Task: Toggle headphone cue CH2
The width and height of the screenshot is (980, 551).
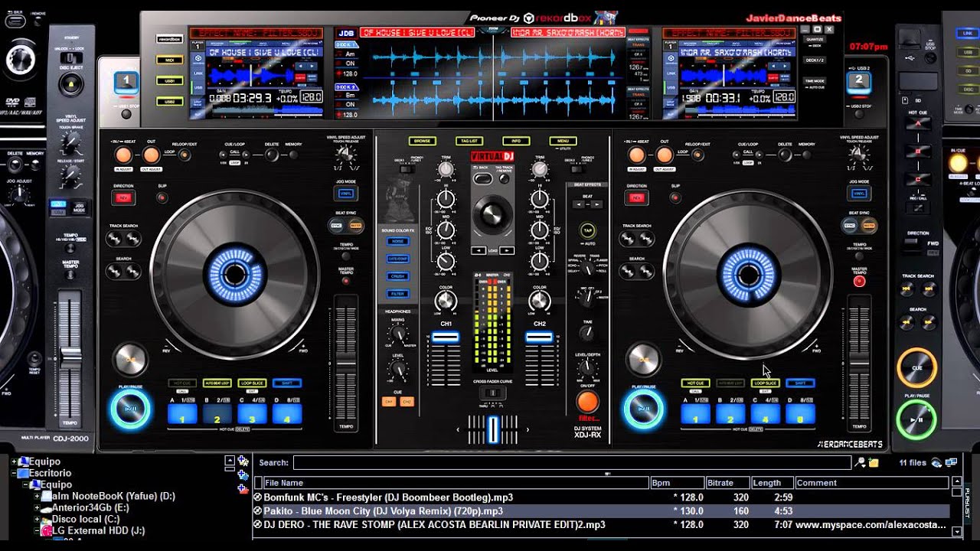Action: (x=407, y=401)
